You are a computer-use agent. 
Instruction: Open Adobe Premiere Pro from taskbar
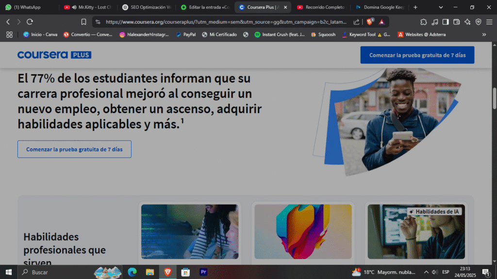[203, 272]
